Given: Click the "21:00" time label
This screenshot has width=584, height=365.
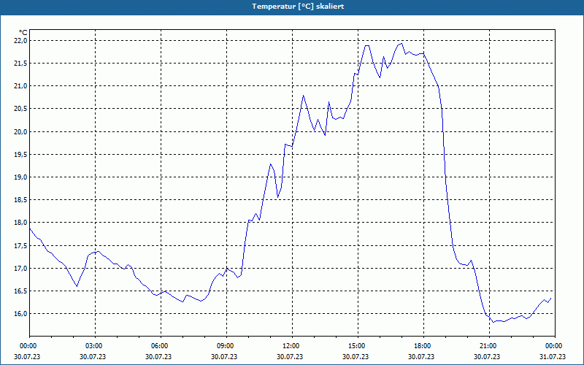Looking at the screenshot, I should [487, 346].
